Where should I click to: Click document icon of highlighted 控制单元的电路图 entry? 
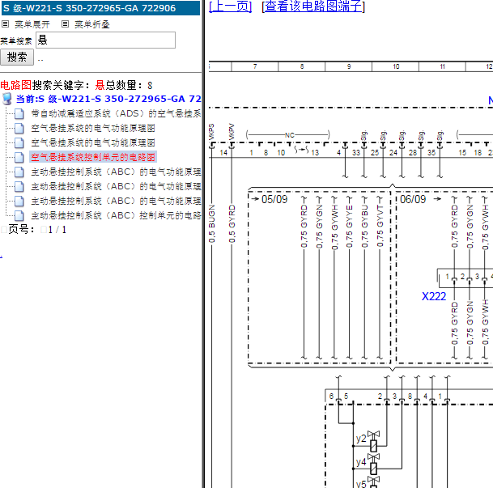click(19, 158)
